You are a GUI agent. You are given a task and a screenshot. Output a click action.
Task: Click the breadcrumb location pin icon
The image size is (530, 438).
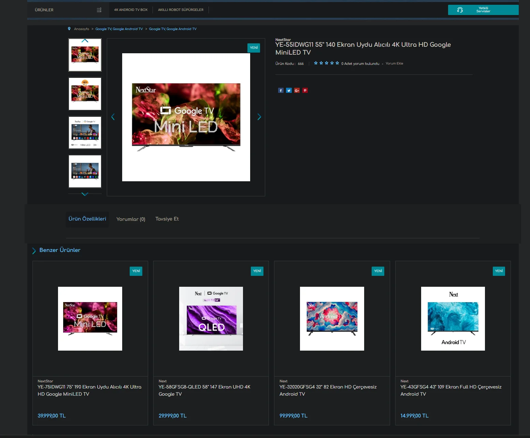pos(69,29)
